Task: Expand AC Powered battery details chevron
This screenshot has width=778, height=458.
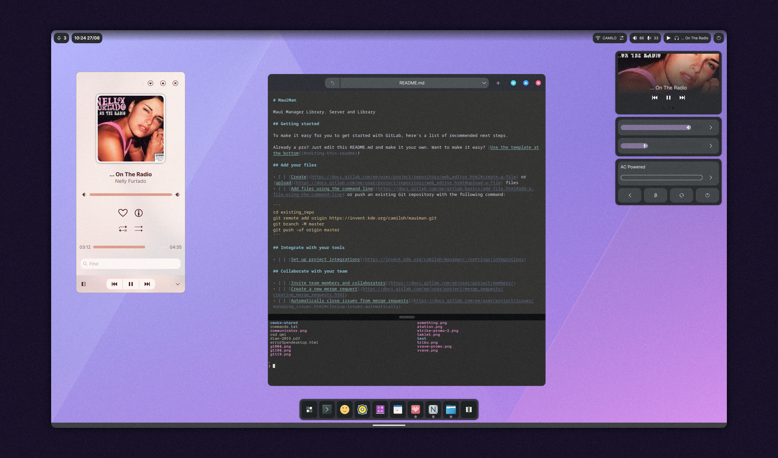Action: (x=711, y=178)
